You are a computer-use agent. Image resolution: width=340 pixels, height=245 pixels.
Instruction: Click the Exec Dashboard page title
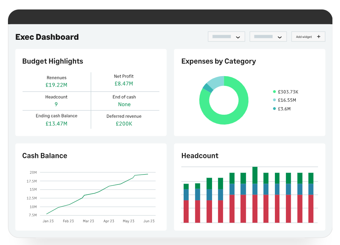pos(47,37)
